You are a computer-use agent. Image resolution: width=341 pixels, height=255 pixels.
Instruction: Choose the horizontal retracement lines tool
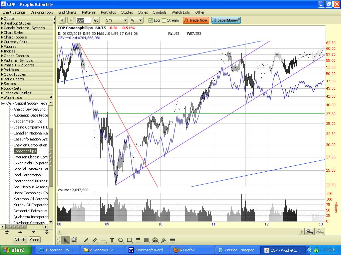point(138,240)
